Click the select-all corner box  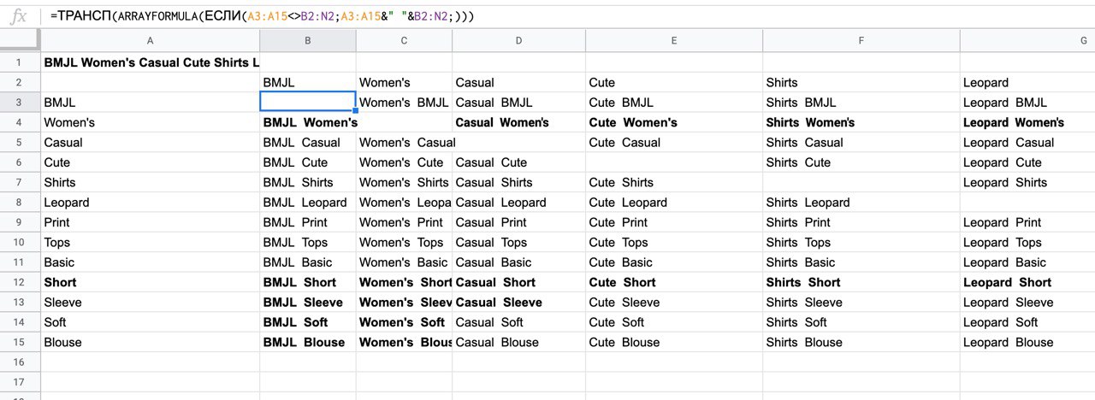tap(20, 40)
